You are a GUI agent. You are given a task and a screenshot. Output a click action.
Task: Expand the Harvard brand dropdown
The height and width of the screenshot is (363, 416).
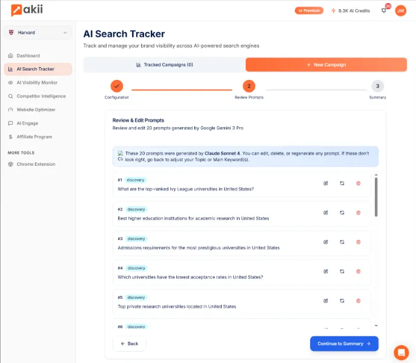coord(38,33)
